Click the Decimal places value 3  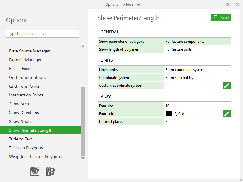click(x=197, y=122)
